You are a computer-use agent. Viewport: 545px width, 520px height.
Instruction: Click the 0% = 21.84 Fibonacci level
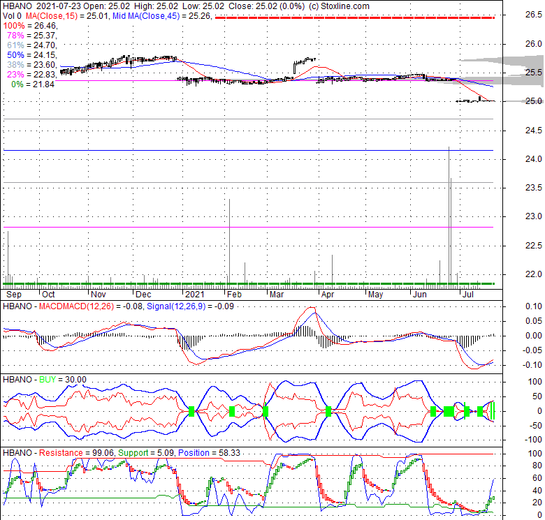(x=33, y=84)
